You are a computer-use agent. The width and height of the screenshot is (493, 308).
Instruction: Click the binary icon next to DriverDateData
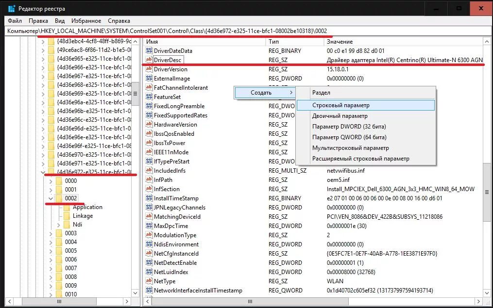tap(149, 50)
